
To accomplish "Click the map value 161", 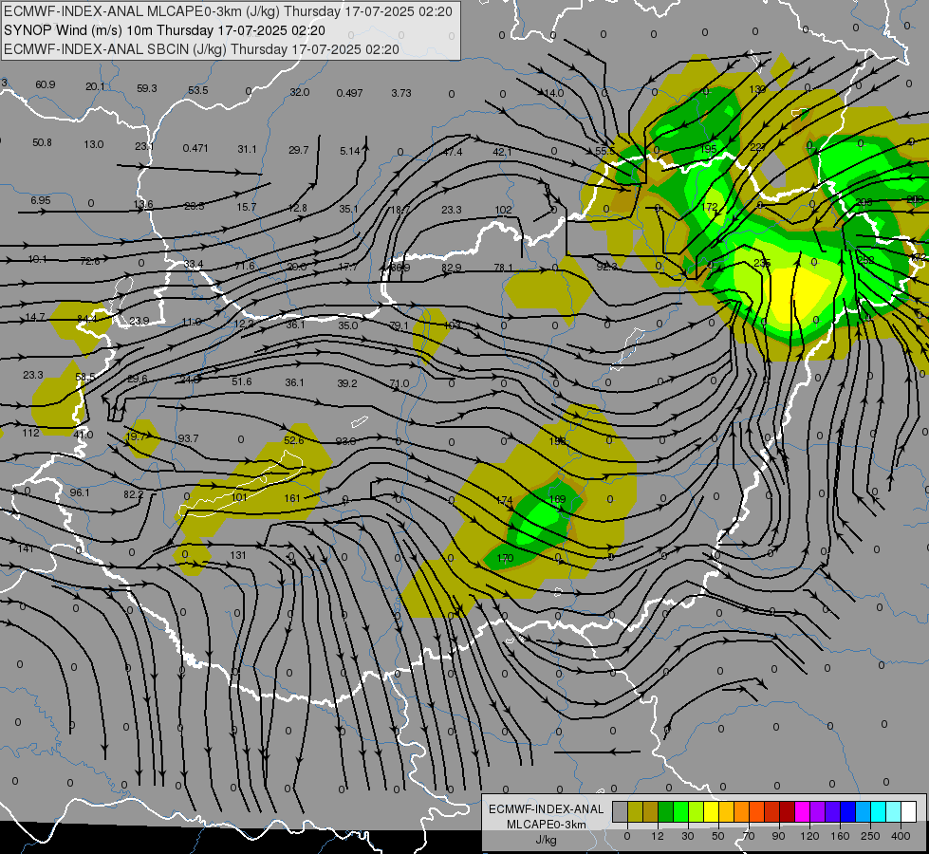I will click(292, 498).
